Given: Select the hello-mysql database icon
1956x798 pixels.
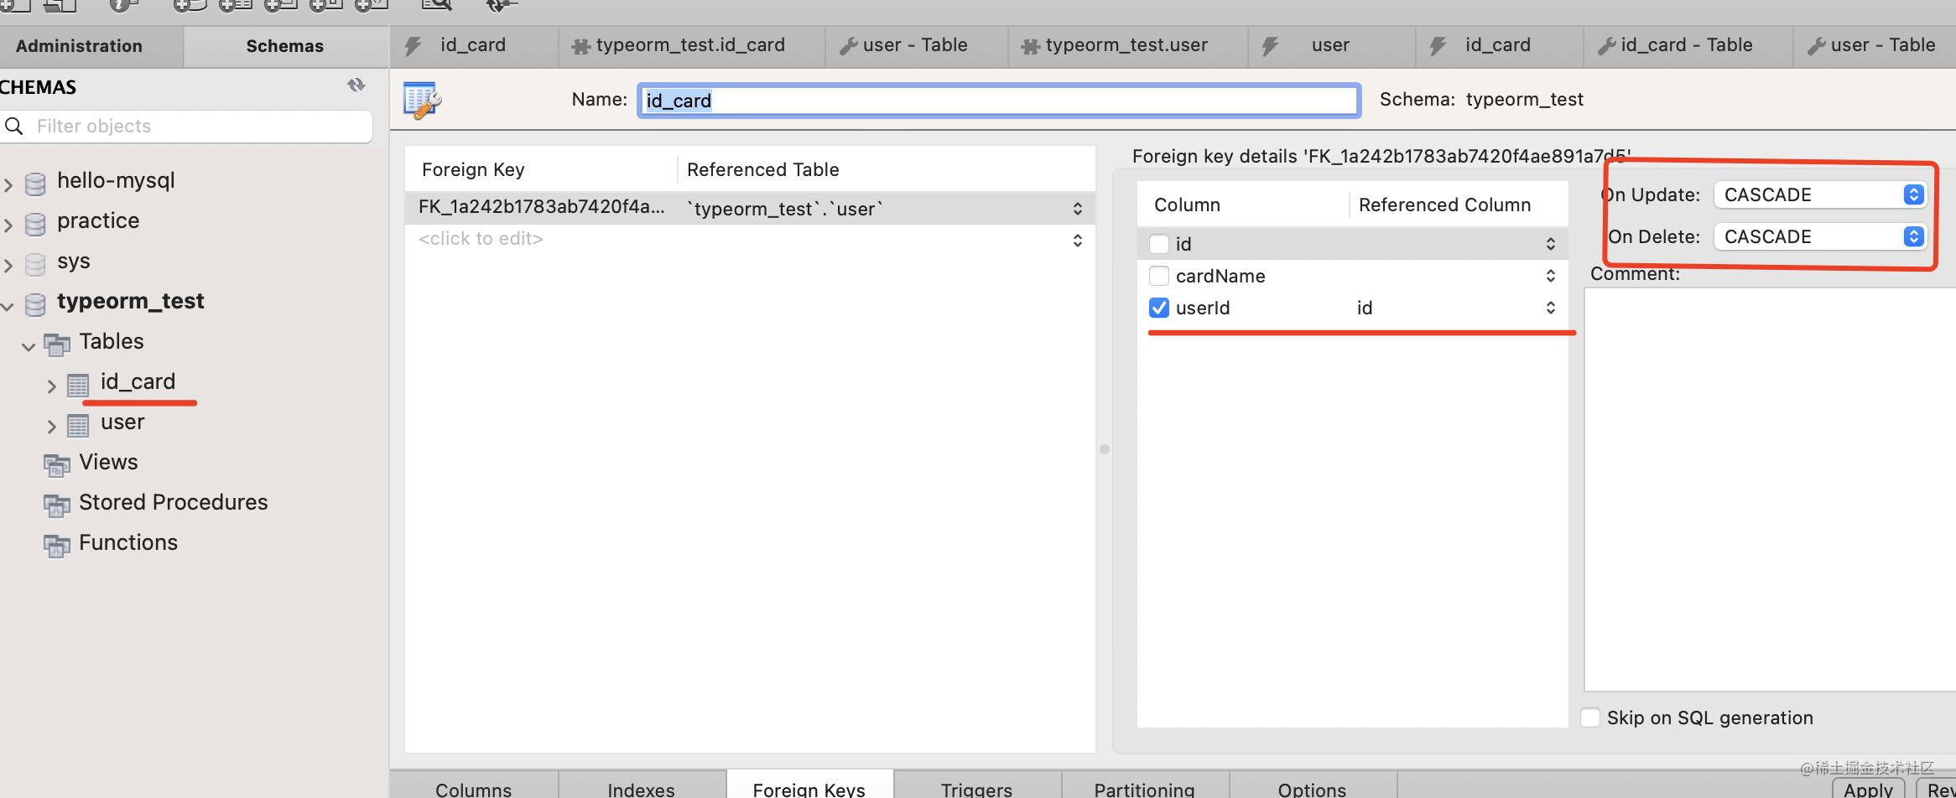Looking at the screenshot, I should click(x=35, y=183).
